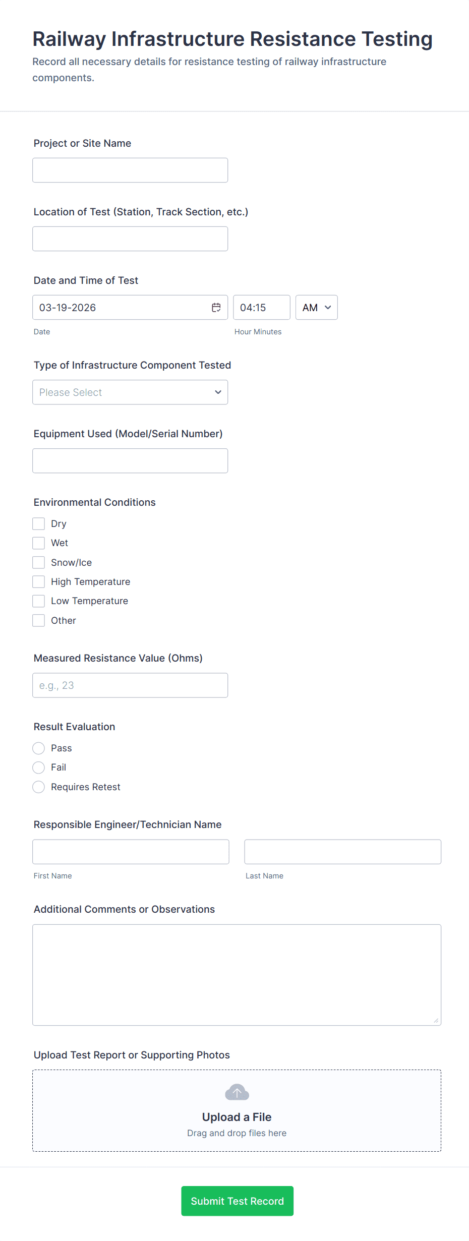Check the Other condition box

[39, 621]
